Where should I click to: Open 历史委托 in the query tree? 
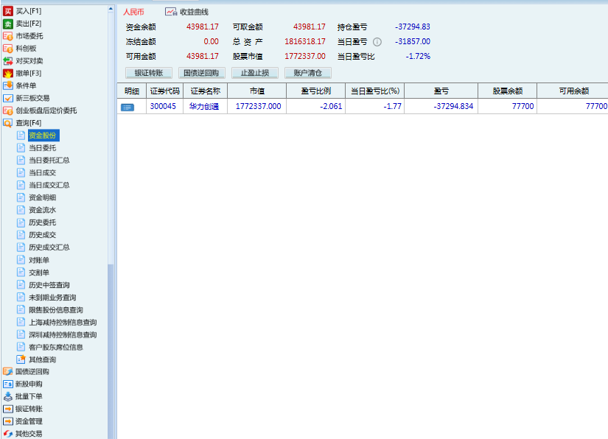click(x=43, y=222)
